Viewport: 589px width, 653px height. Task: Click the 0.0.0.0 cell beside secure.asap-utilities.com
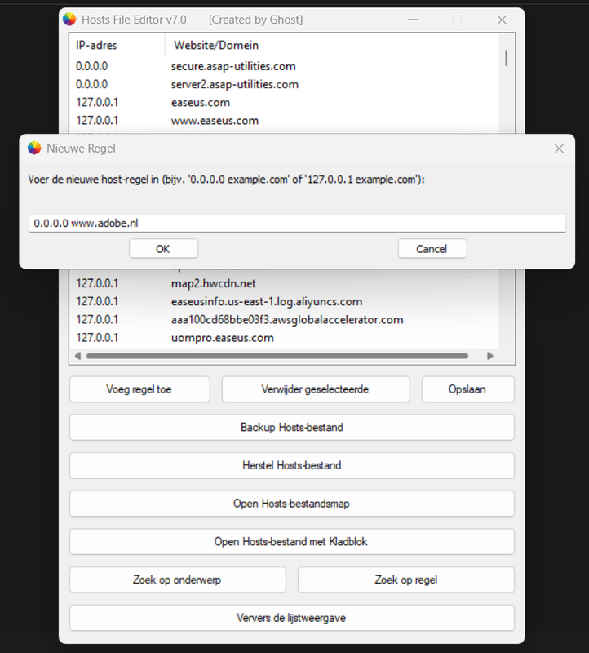91,66
